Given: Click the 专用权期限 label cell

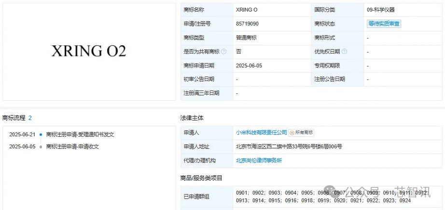Looking at the screenshot, I should tap(337, 66).
